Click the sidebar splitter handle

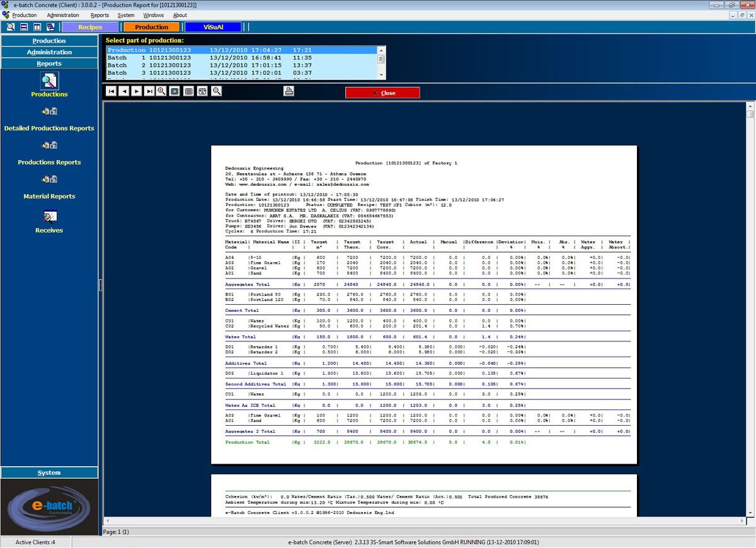(x=101, y=285)
